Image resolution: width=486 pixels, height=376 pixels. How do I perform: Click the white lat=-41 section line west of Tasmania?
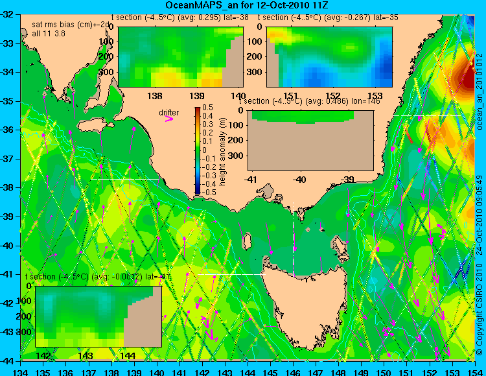click(x=232, y=274)
